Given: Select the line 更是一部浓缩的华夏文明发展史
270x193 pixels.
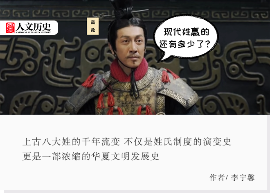Looking at the screenshot, I should [x=91, y=156].
